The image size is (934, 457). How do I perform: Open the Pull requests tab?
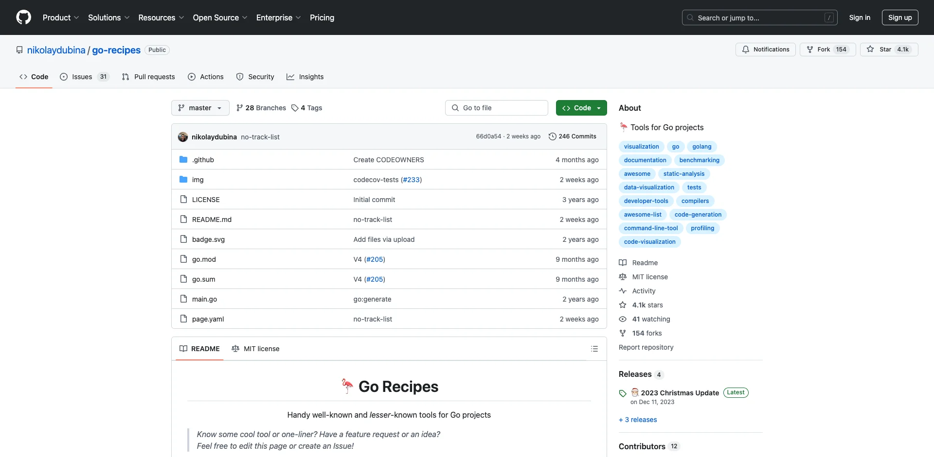(x=148, y=77)
